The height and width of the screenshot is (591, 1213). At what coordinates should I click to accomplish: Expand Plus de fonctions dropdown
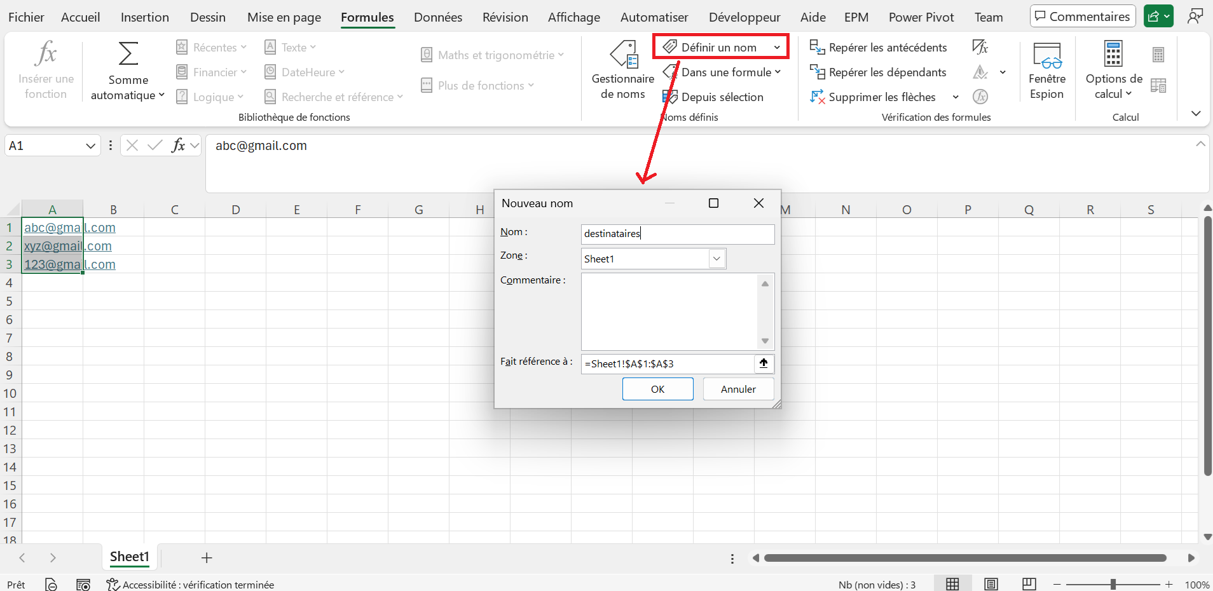tap(531, 85)
